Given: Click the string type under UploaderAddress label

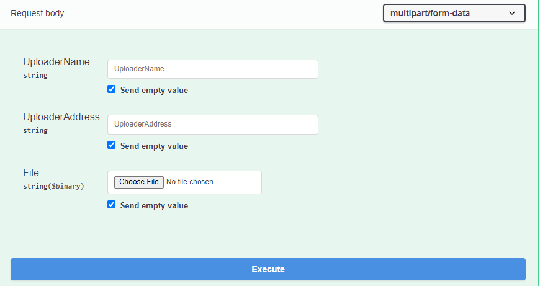Looking at the screenshot, I should (x=35, y=130).
